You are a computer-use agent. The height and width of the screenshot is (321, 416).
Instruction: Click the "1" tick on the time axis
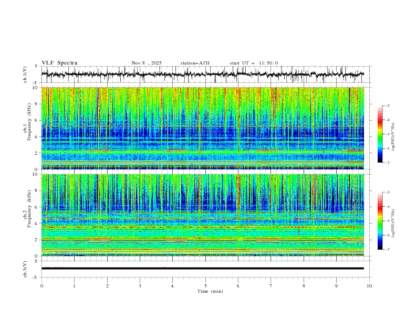tap(74, 286)
